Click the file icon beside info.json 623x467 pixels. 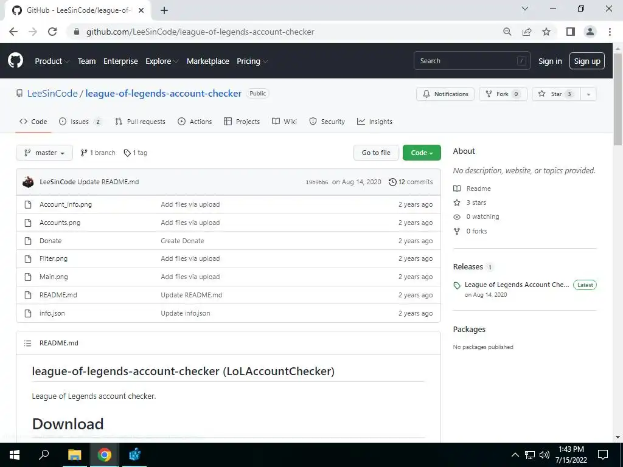[28, 313]
